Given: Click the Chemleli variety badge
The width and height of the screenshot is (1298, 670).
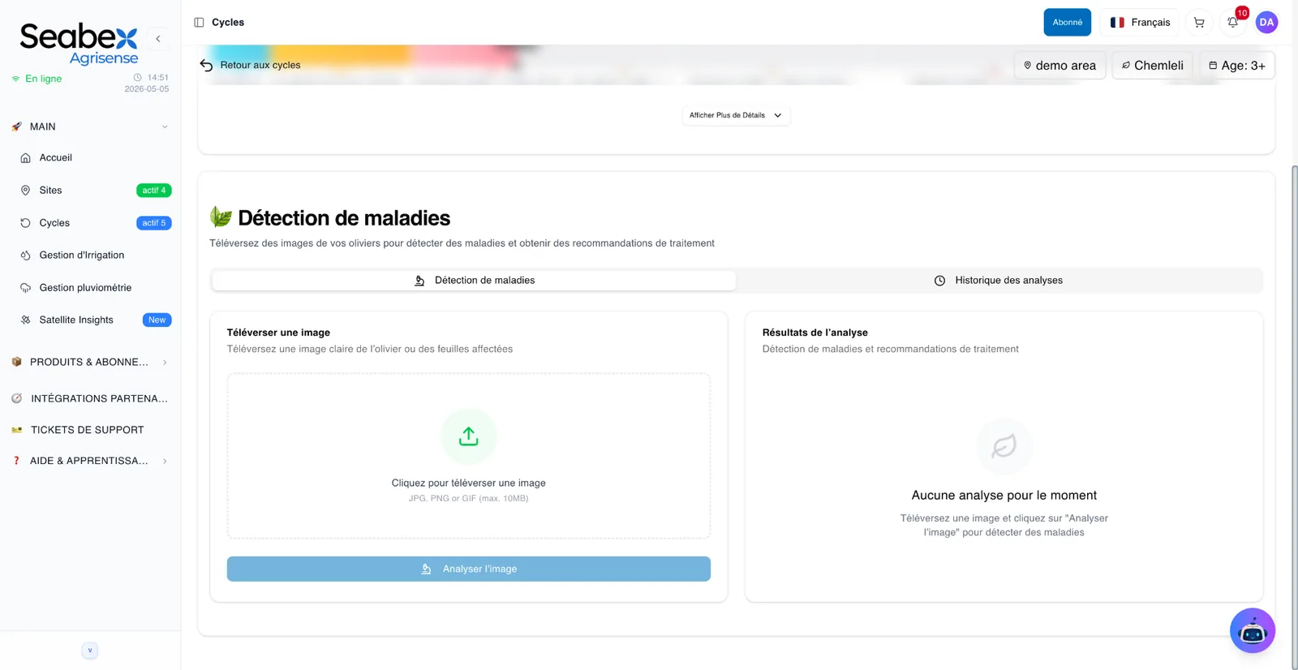Looking at the screenshot, I should tap(1152, 66).
